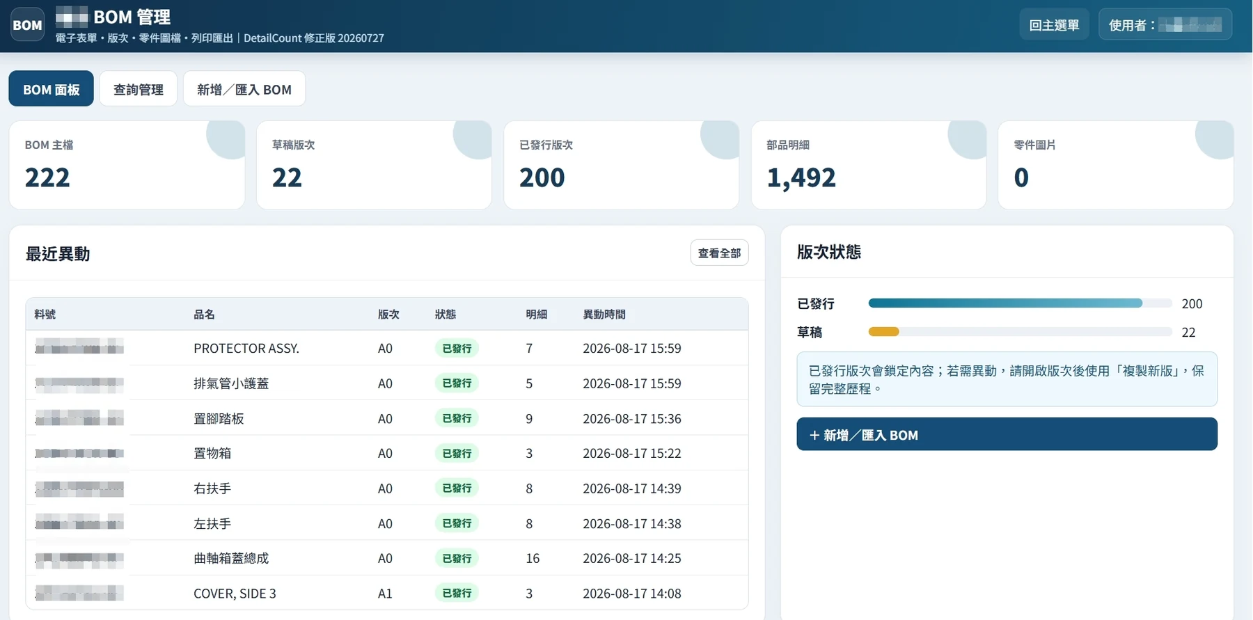Viewport: 1253px width, 620px height.
Task: Click detail count 16 in 曲軸箱蓋總成 row
Action: pos(533,558)
